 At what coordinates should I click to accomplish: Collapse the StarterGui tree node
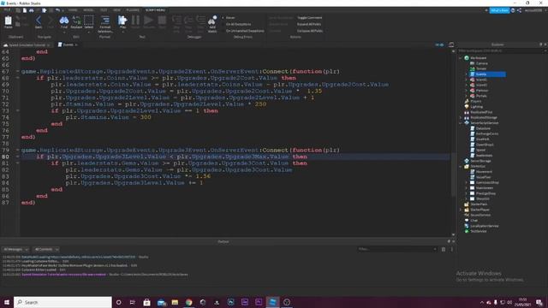(x=461, y=166)
